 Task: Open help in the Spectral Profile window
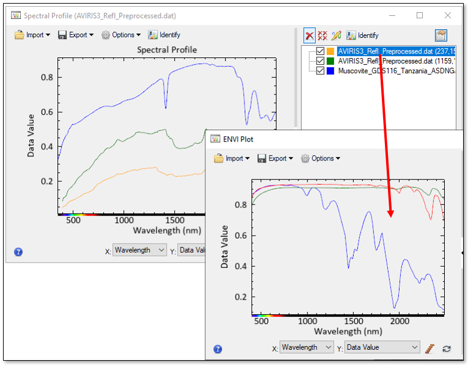tap(18, 251)
